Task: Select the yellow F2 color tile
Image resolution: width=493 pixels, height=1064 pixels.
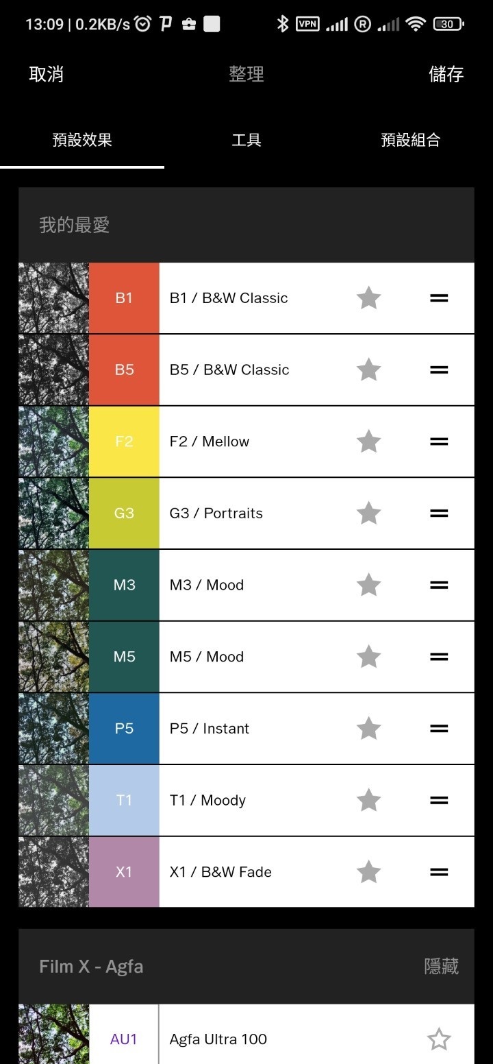Action: [x=124, y=442]
